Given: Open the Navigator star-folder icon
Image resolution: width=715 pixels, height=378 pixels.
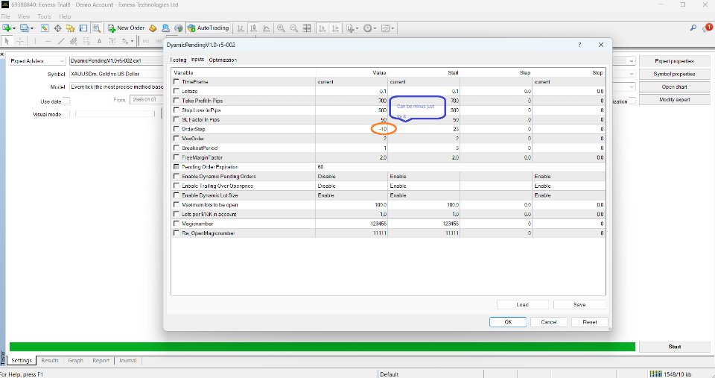Looking at the screenshot, I should [70, 28].
